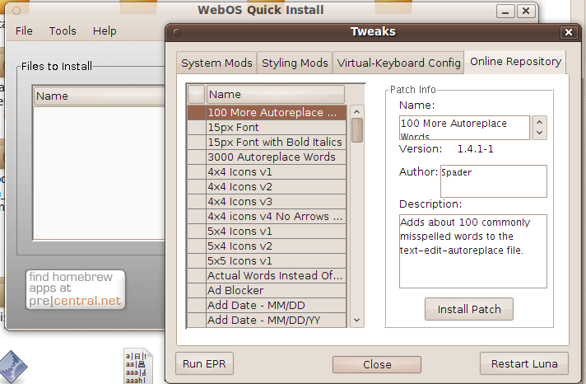This screenshot has height=384, width=586.
Task: Click the patch list scroll up arrow
Action: 356,111
